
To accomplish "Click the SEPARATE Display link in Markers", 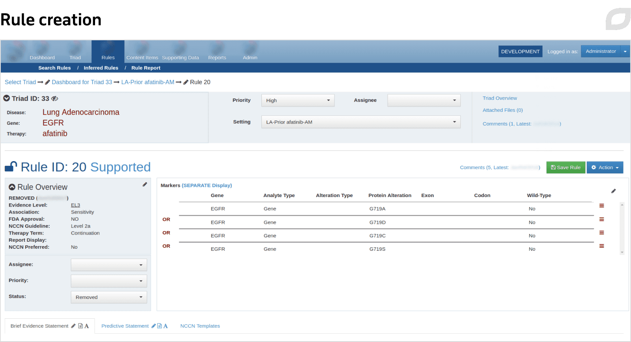I will [x=207, y=185].
